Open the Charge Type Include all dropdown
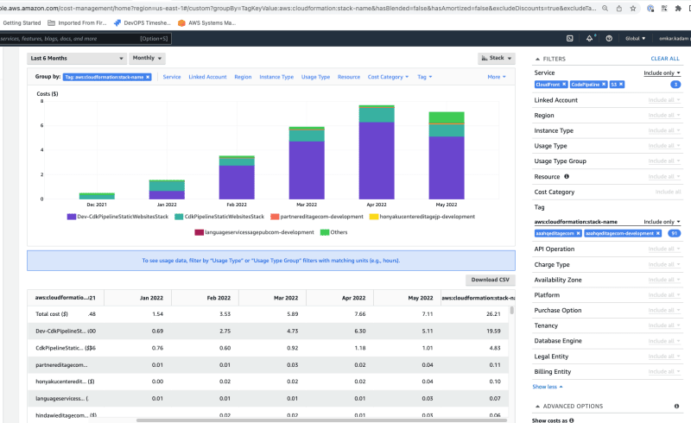Viewport: 691px width, 423px height. click(x=663, y=264)
